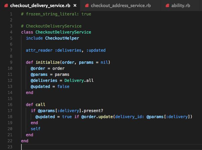Click the 'class' keyword on line 4
Image resolution: width=202 pixels, height=150 pixels.
pyautogui.click(x=27, y=32)
